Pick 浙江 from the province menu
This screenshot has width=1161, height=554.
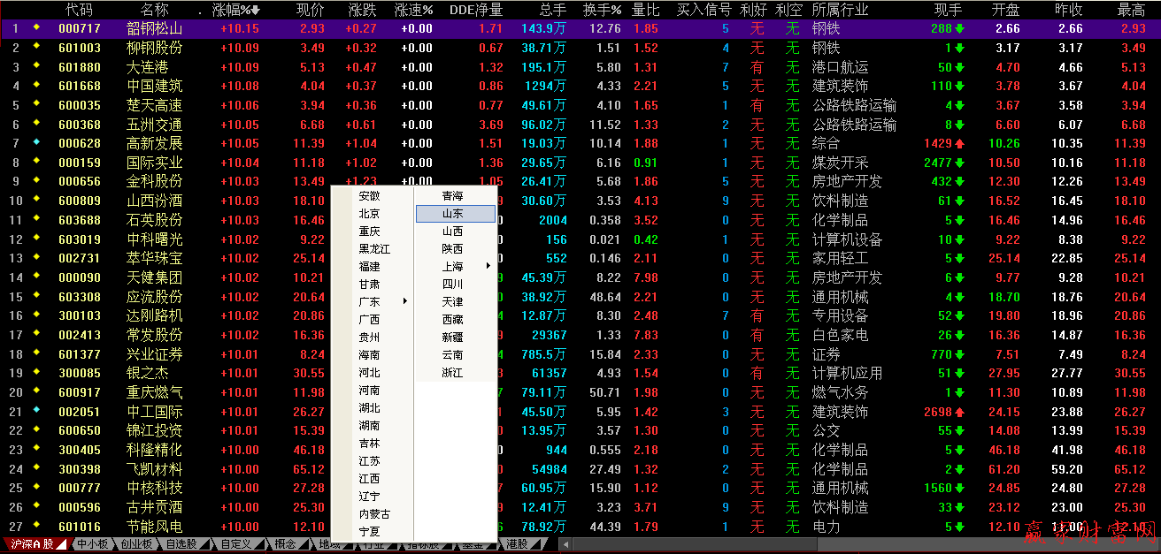pos(452,373)
